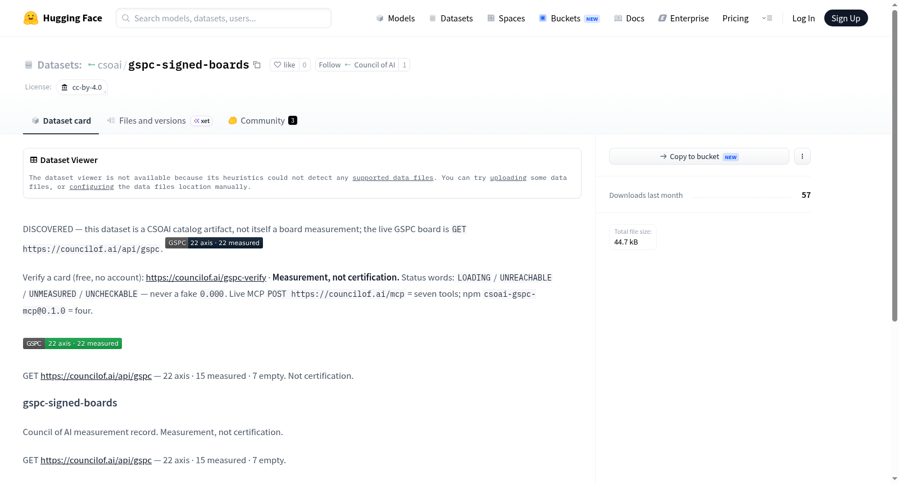Click the Community count badge 3
The height and width of the screenshot is (484, 899).
[293, 120]
